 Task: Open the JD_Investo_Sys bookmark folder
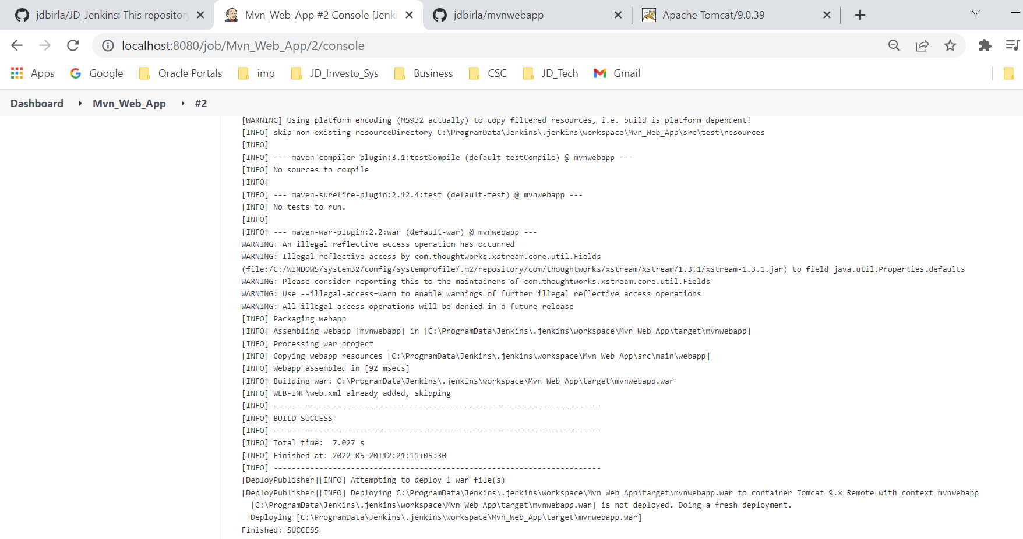[334, 73]
